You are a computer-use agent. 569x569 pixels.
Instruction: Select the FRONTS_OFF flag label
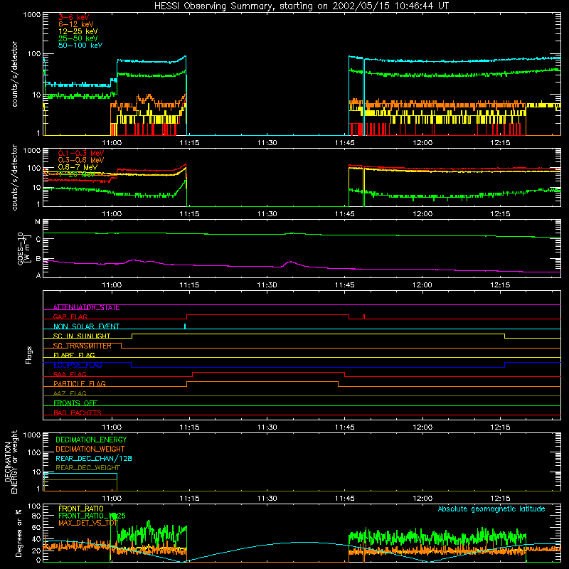click(x=75, y=403)
